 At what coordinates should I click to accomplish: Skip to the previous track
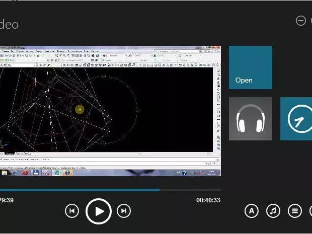point(72,211)
